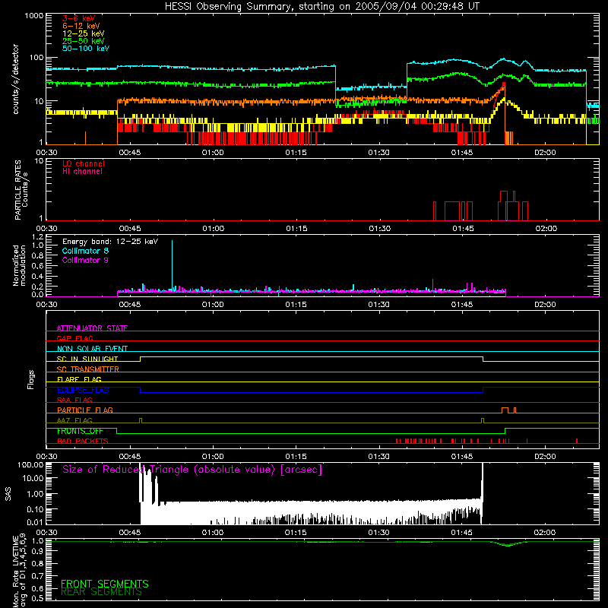Click the Normalized modulation axis label

(19, 265)
